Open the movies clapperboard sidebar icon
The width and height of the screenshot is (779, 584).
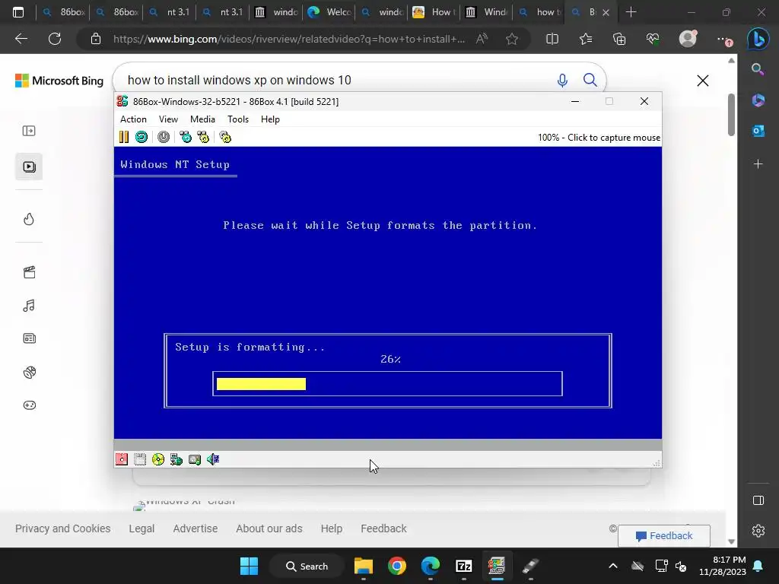[29, 272]
